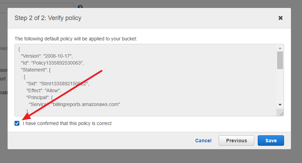Click the policy box scrollbar thumb
This screenshot has width=302, height=163.
[280, 60]
